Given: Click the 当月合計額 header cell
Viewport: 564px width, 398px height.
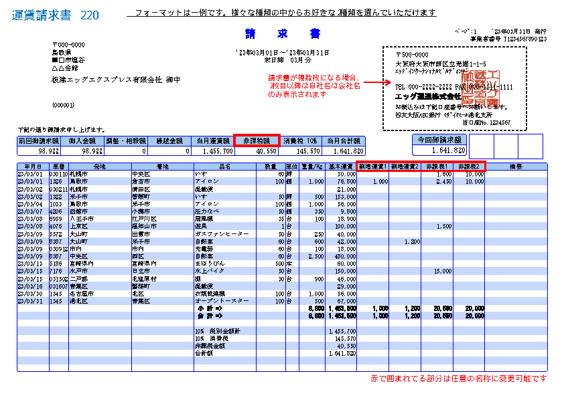Looking at the screenshot, I should pyautogui.click(x=344, y=141).
